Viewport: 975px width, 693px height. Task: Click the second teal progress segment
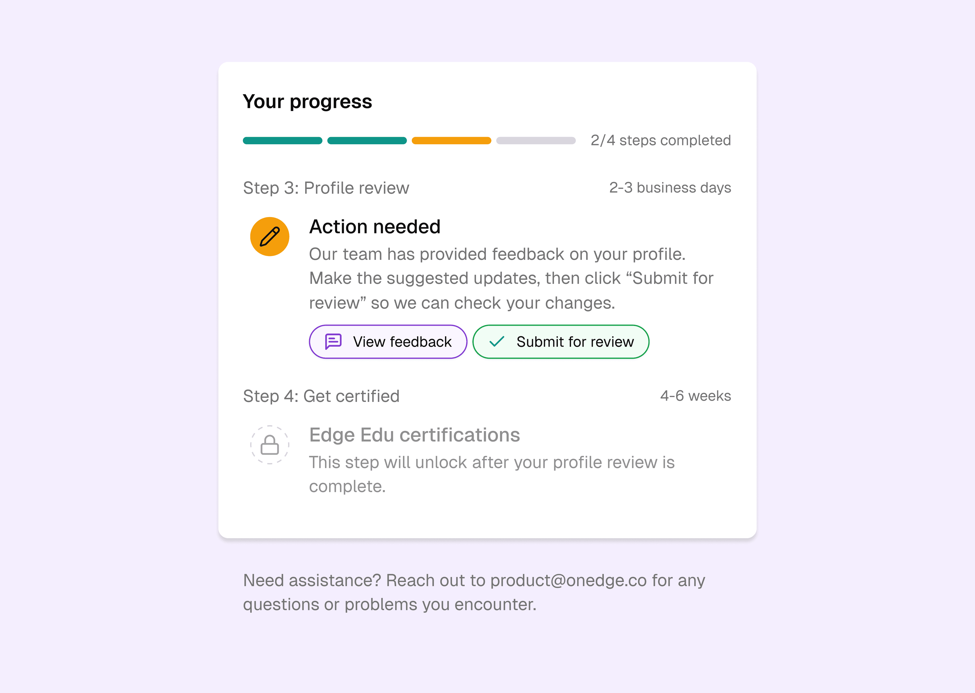pos(367,141)
